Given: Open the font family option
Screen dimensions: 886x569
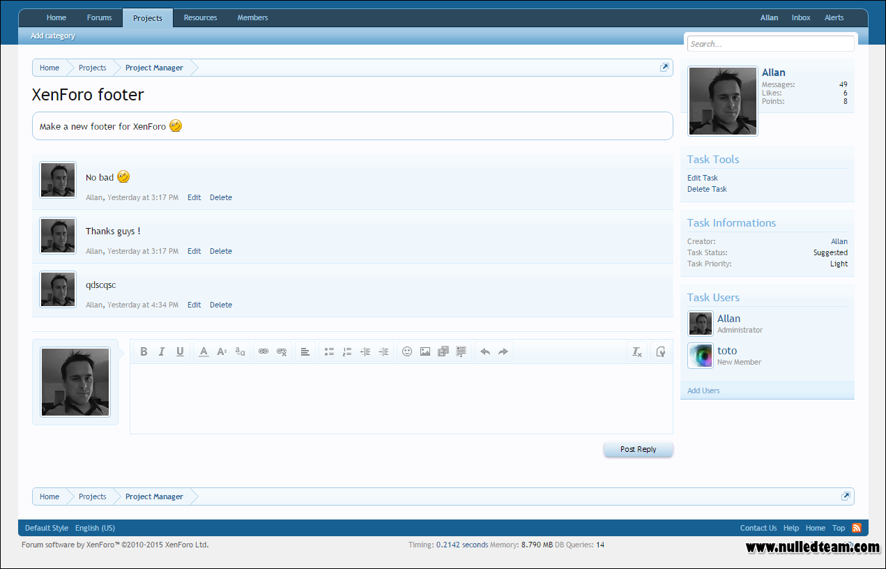Looking at the screenshot, I should point(240,351).
